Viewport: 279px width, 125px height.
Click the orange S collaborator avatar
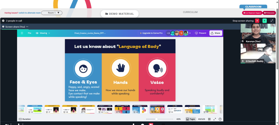click(x=181, y=33)
